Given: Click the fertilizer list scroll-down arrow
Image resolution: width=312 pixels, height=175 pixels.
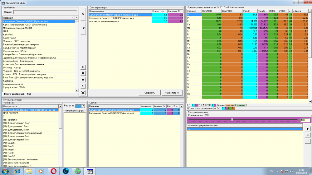Looking at the screenshot, I should coord(77,90).
